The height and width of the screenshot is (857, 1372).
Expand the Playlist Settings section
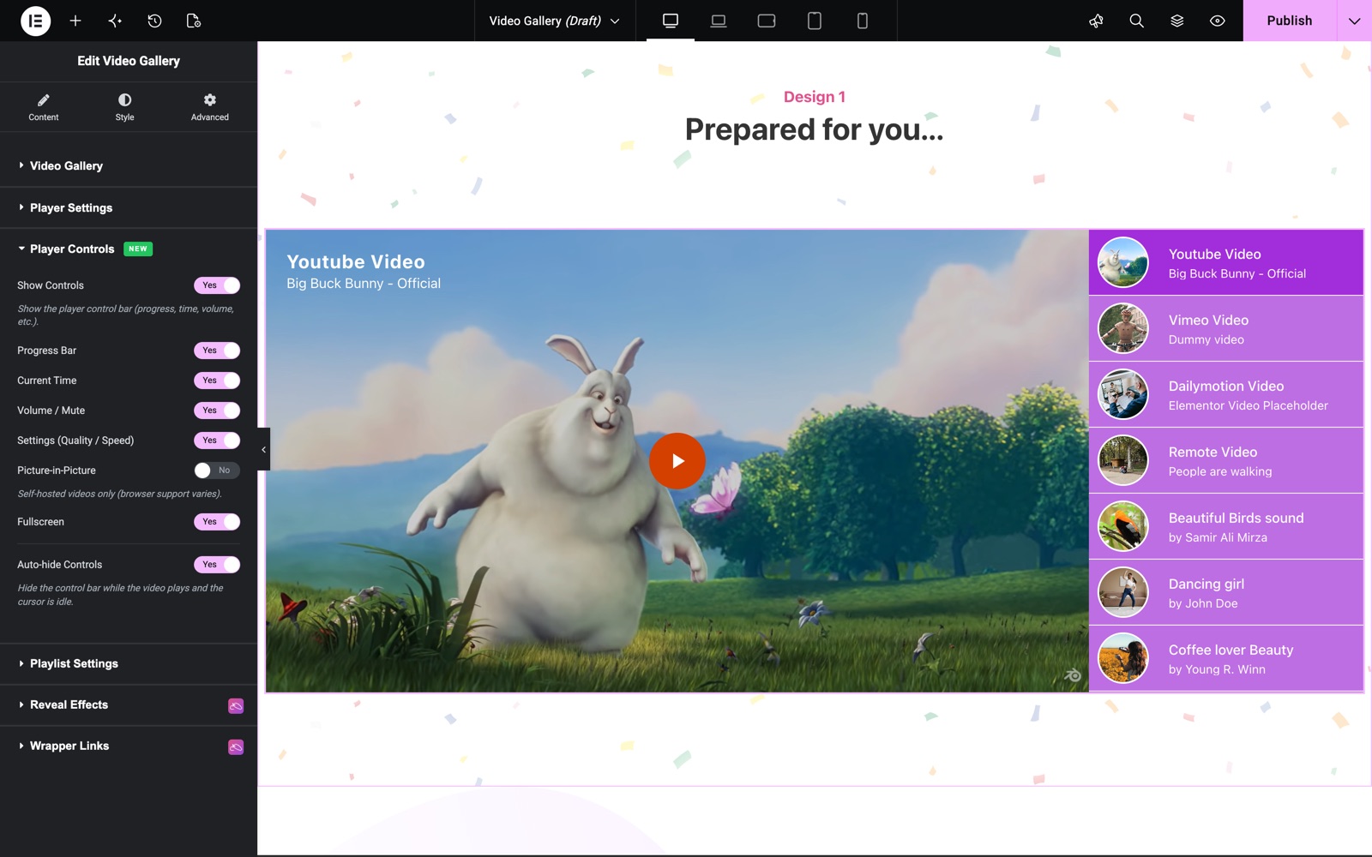pyautogui.click(x=129, y=663)
